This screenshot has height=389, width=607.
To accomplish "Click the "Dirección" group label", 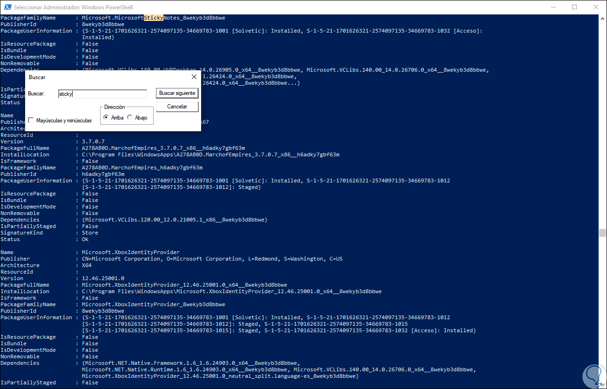I will point(115,107).
